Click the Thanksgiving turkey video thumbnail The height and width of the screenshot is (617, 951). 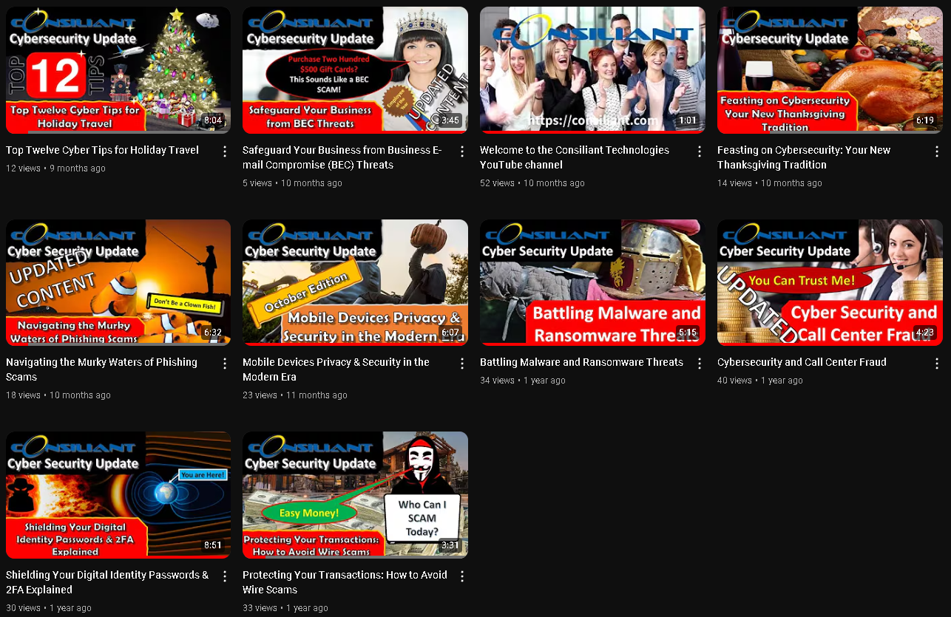pos(830,70)
